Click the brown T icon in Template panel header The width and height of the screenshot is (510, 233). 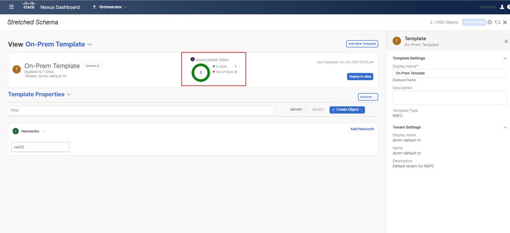(397, 41)
